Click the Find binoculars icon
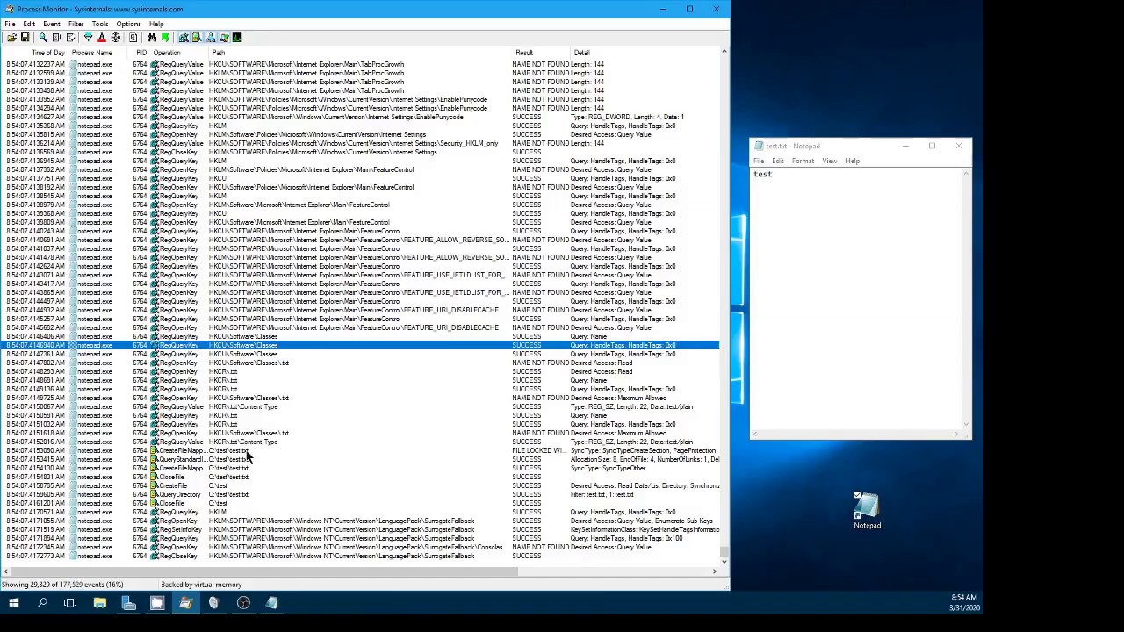 (151, 38)
